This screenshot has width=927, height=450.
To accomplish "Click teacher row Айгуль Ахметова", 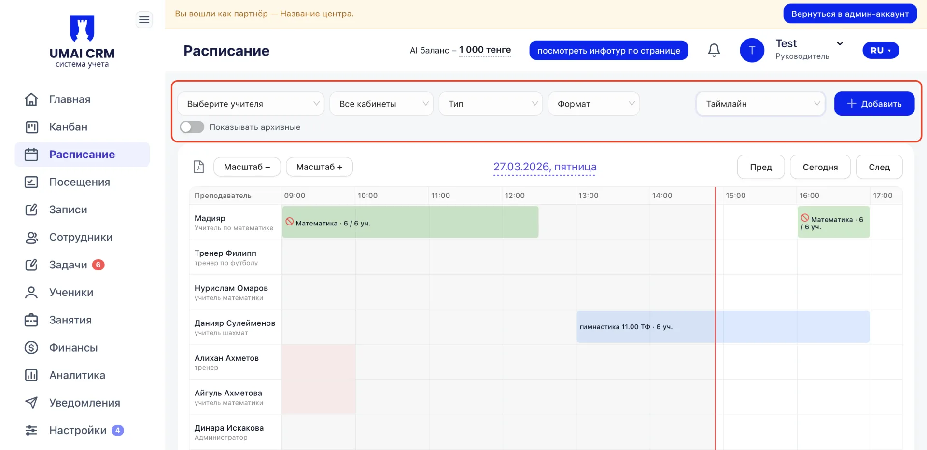I will click(x=235, y=397).
